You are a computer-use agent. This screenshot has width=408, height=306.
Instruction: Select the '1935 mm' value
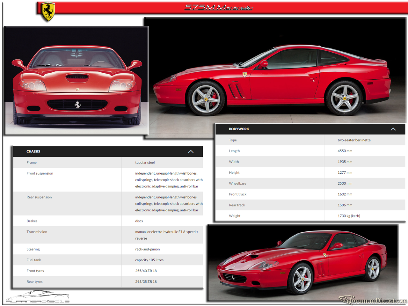pos(345,162)
